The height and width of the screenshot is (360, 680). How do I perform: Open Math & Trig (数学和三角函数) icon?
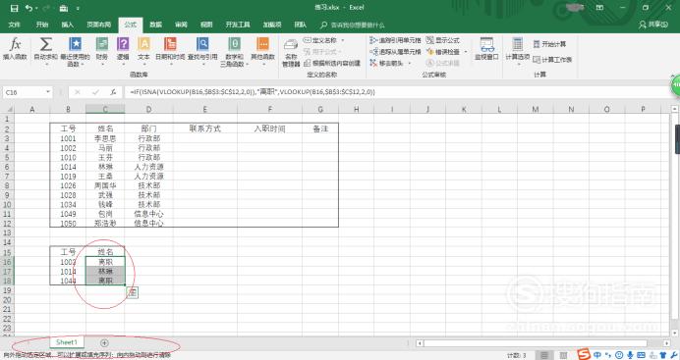[x=234, y=44]
